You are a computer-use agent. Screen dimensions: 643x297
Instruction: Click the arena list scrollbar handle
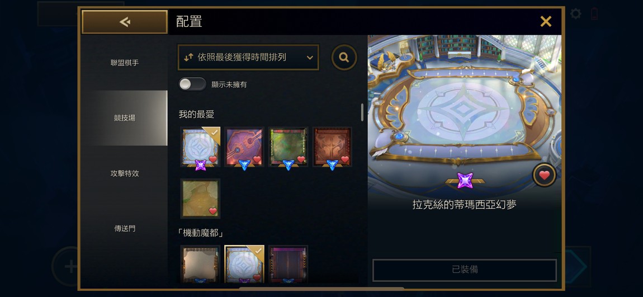click(x=362, y=112)
